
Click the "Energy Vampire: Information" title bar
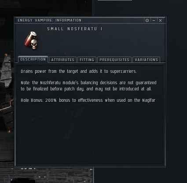pos(50,20)
